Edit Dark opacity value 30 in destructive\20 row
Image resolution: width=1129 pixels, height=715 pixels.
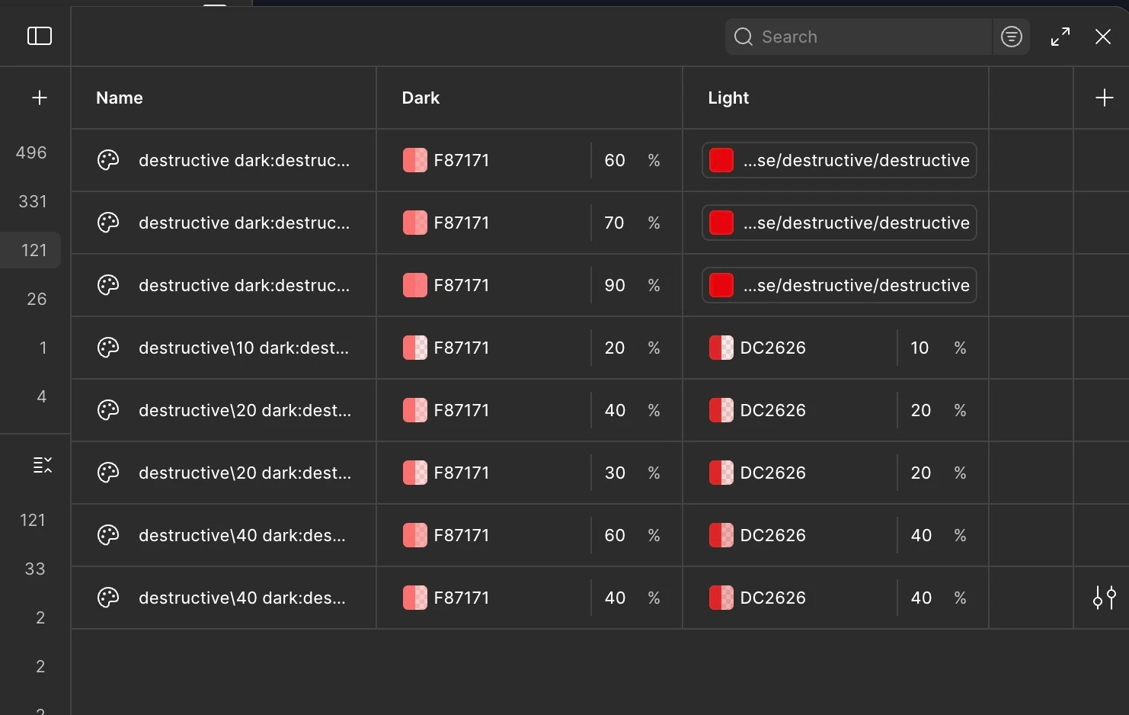[615, 473]
